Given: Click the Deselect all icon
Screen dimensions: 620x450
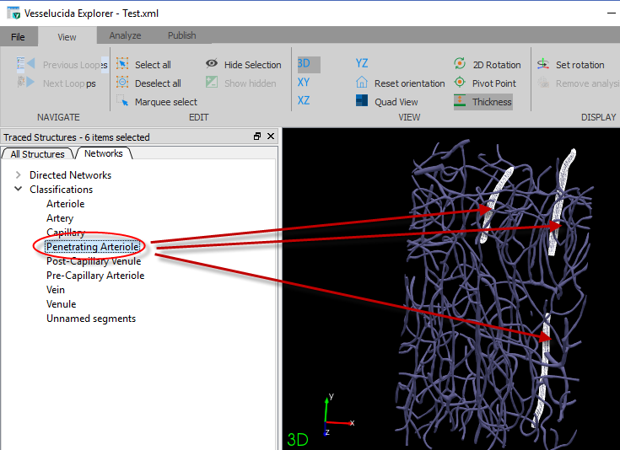Looking at the screenshot, I should pyautogui.click(x=122, y=83).
